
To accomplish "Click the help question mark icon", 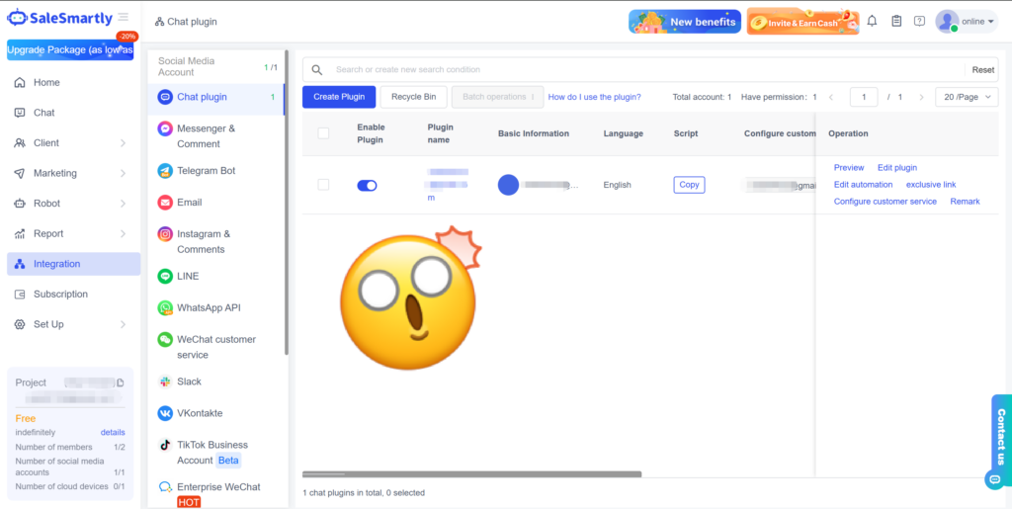I will coord(919,22).
